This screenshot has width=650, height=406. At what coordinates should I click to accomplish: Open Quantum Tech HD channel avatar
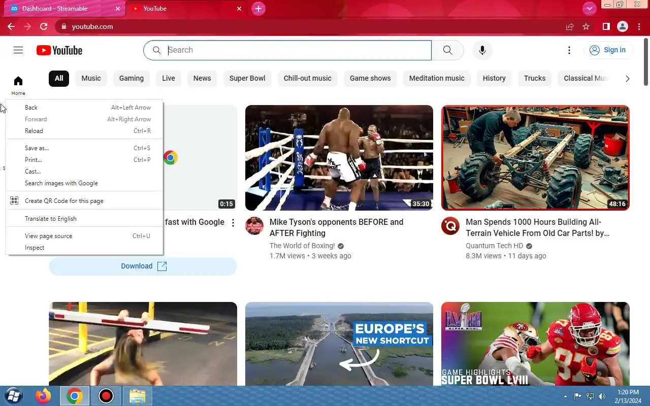[x=450, y=226]
